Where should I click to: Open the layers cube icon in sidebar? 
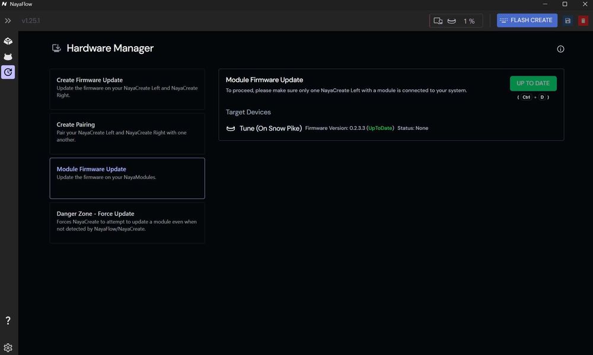[8, 41]
